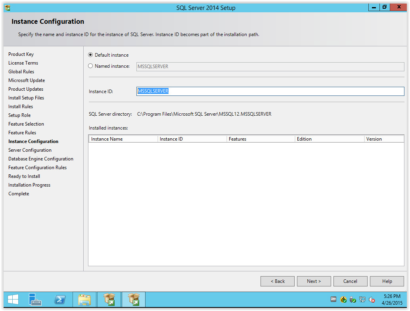Screen dimensions: 410x311
Task: Click the Instance ID input field
Action: 270,91
